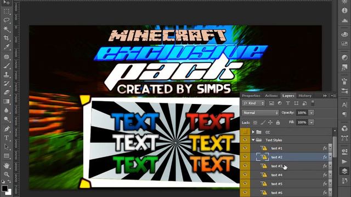Image resolution: width=351 pixels, height=197 pixels.
Task: Toggle lock transparent pixels
Action: [255, 123]
